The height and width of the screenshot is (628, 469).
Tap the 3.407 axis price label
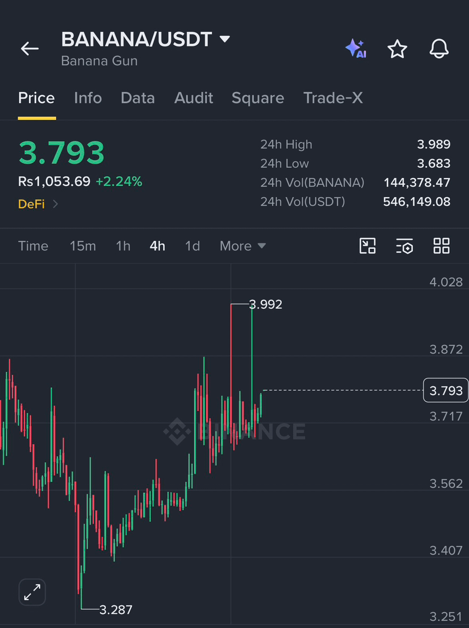tap(446, 551)
